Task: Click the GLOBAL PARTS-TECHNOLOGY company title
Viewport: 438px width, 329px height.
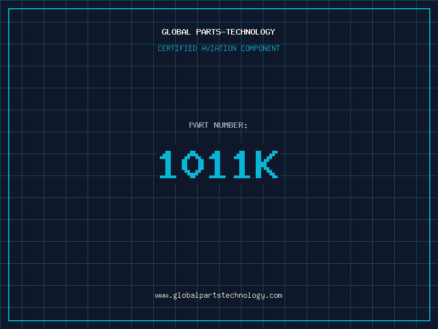Action: tap(218, 32)
